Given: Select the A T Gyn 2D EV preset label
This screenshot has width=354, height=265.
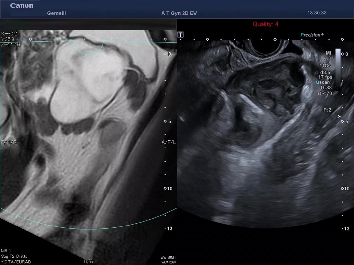Looking at the screenshot, I should [x=179, y=13].
